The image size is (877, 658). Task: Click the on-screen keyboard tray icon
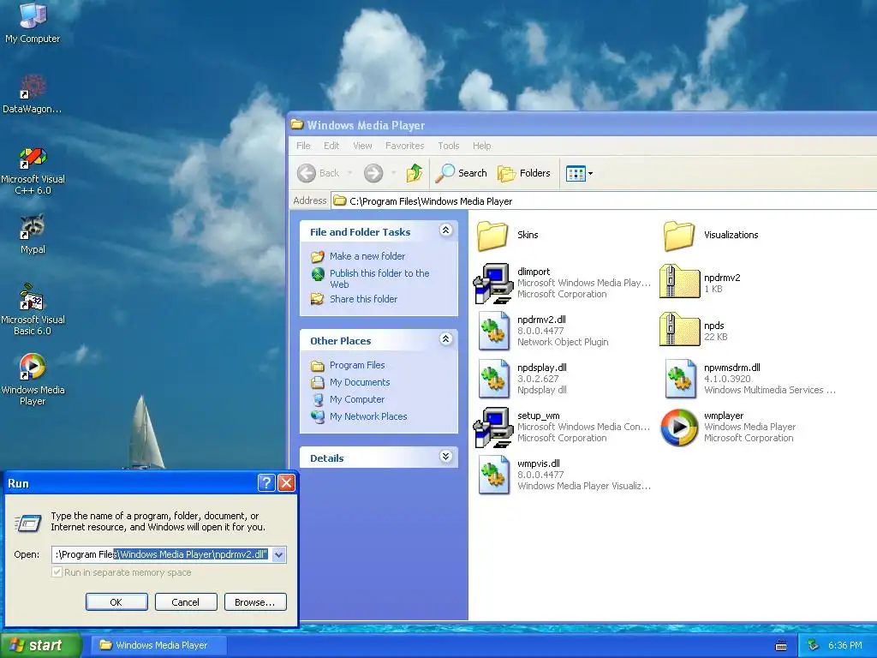(781, 646)
